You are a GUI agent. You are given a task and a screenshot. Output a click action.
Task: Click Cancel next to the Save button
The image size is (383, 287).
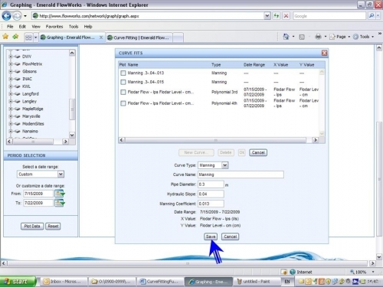click(x=230, y=236)
